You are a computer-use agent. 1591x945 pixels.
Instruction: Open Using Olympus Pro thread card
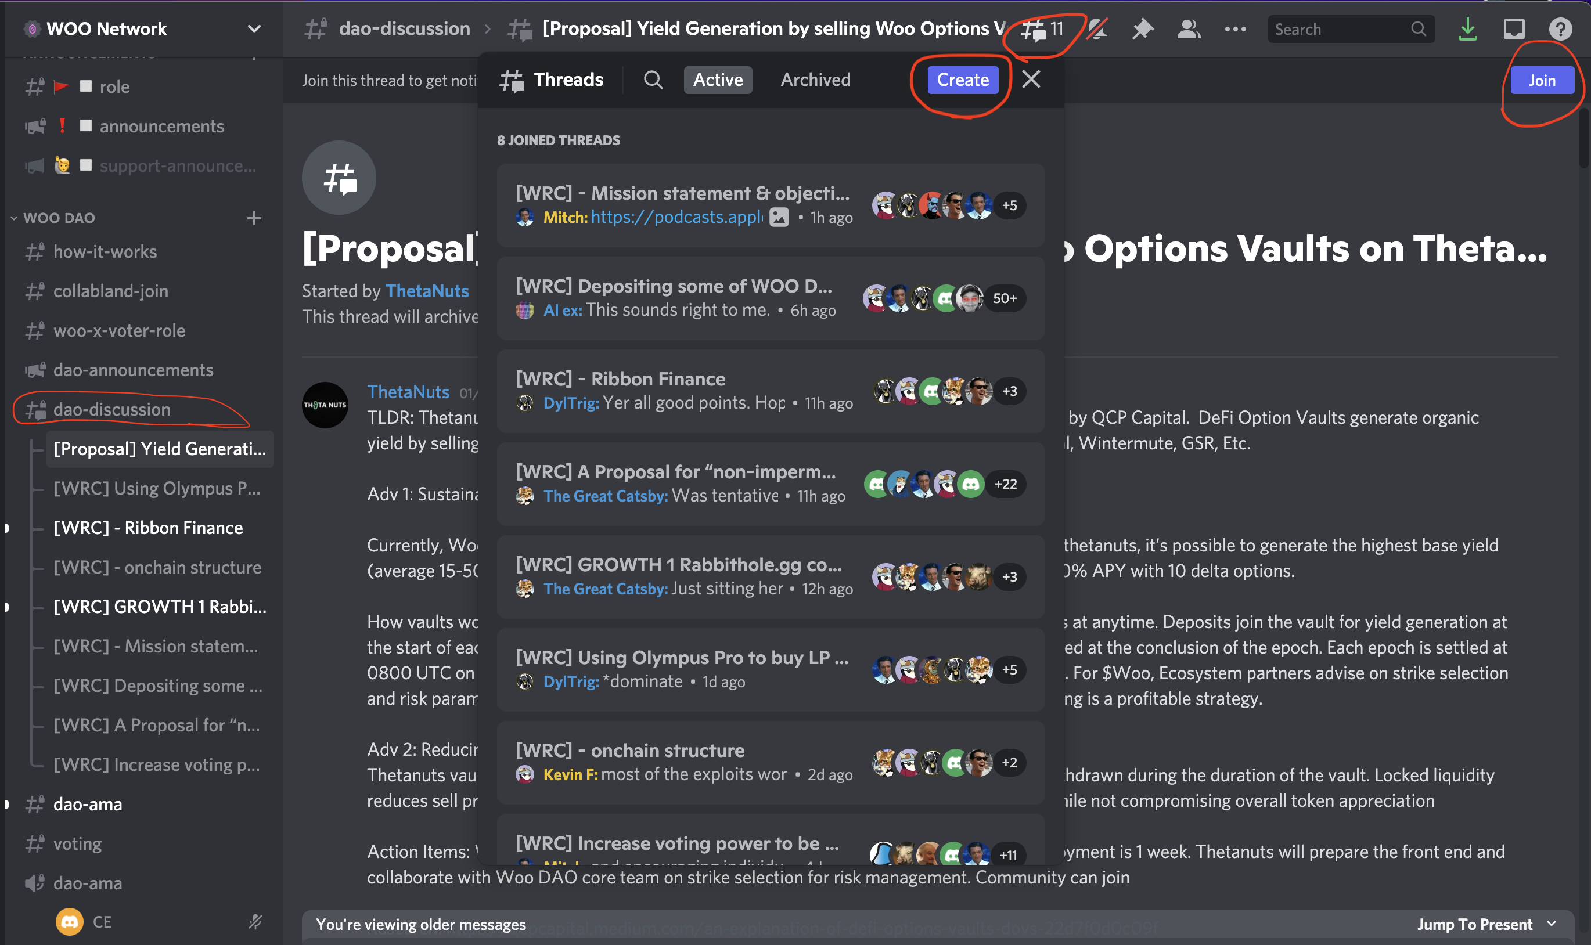point(771,670)
